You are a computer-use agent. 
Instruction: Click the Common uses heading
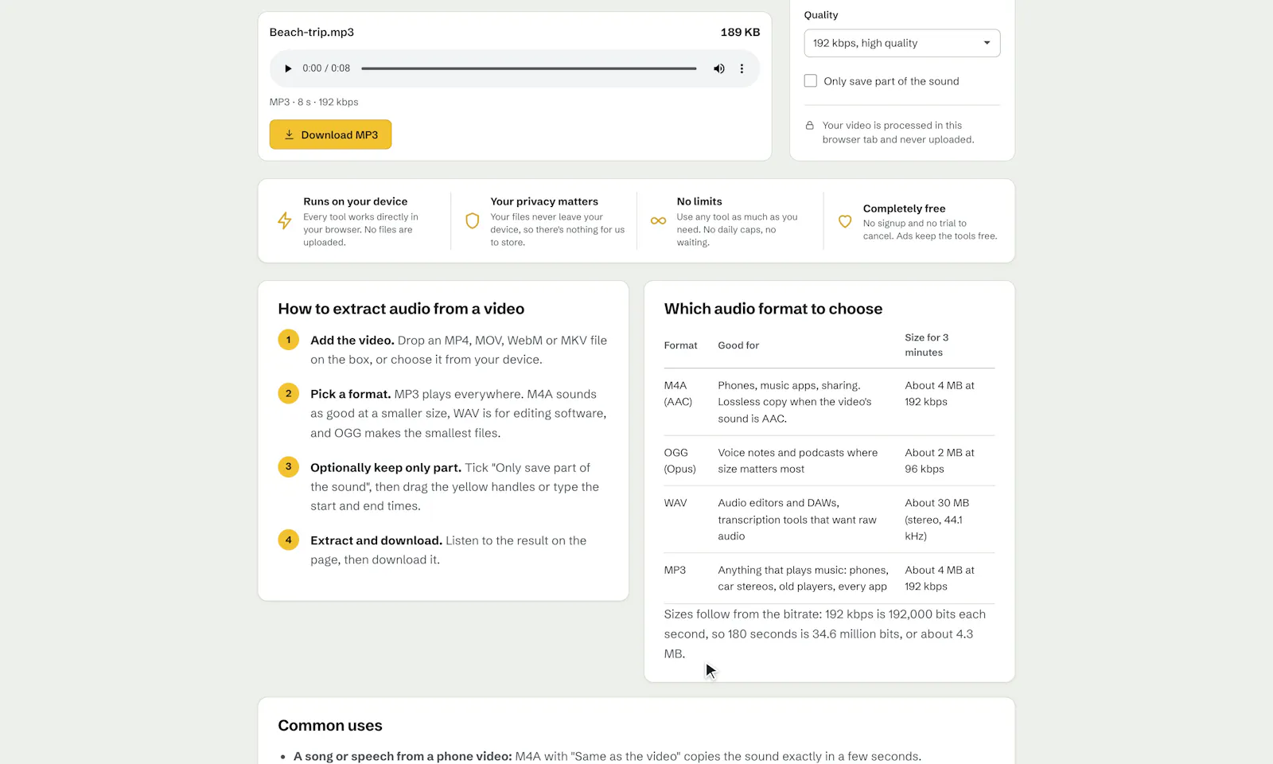(330, 726)
